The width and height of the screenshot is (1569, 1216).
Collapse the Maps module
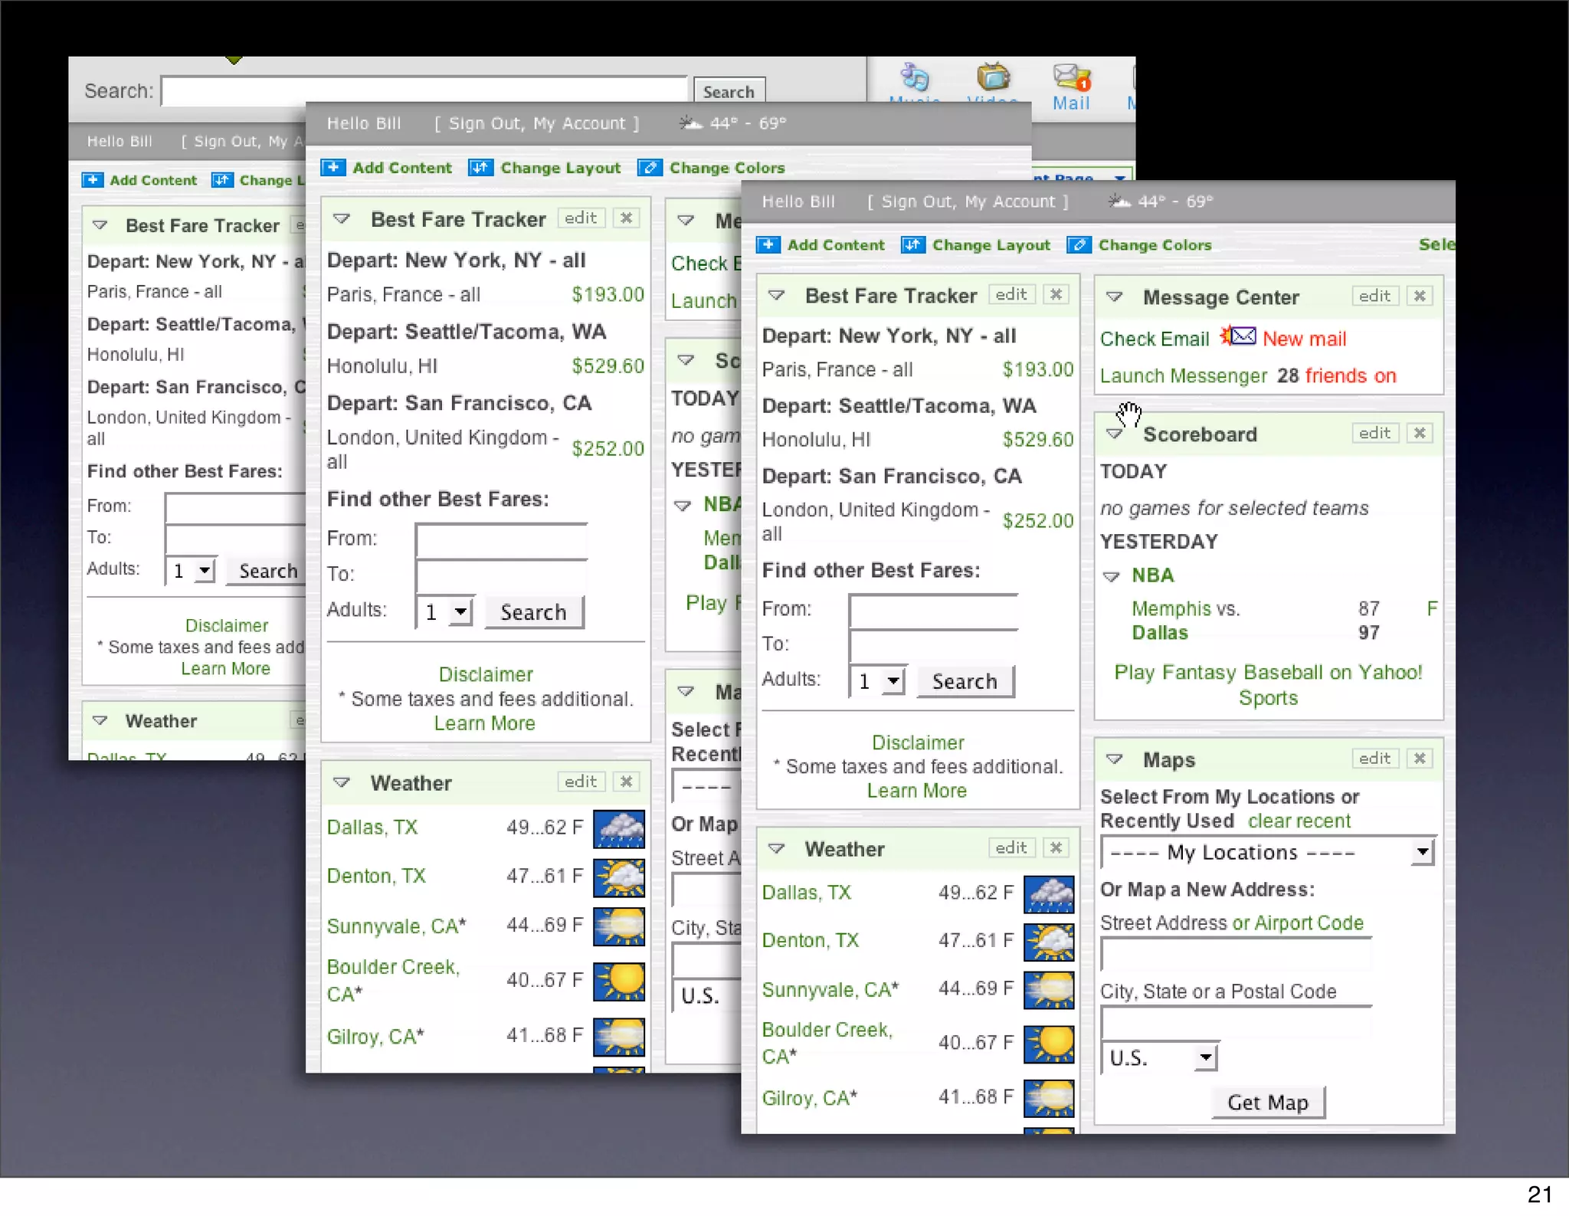pyautogui.click(x=1115, y=759)
